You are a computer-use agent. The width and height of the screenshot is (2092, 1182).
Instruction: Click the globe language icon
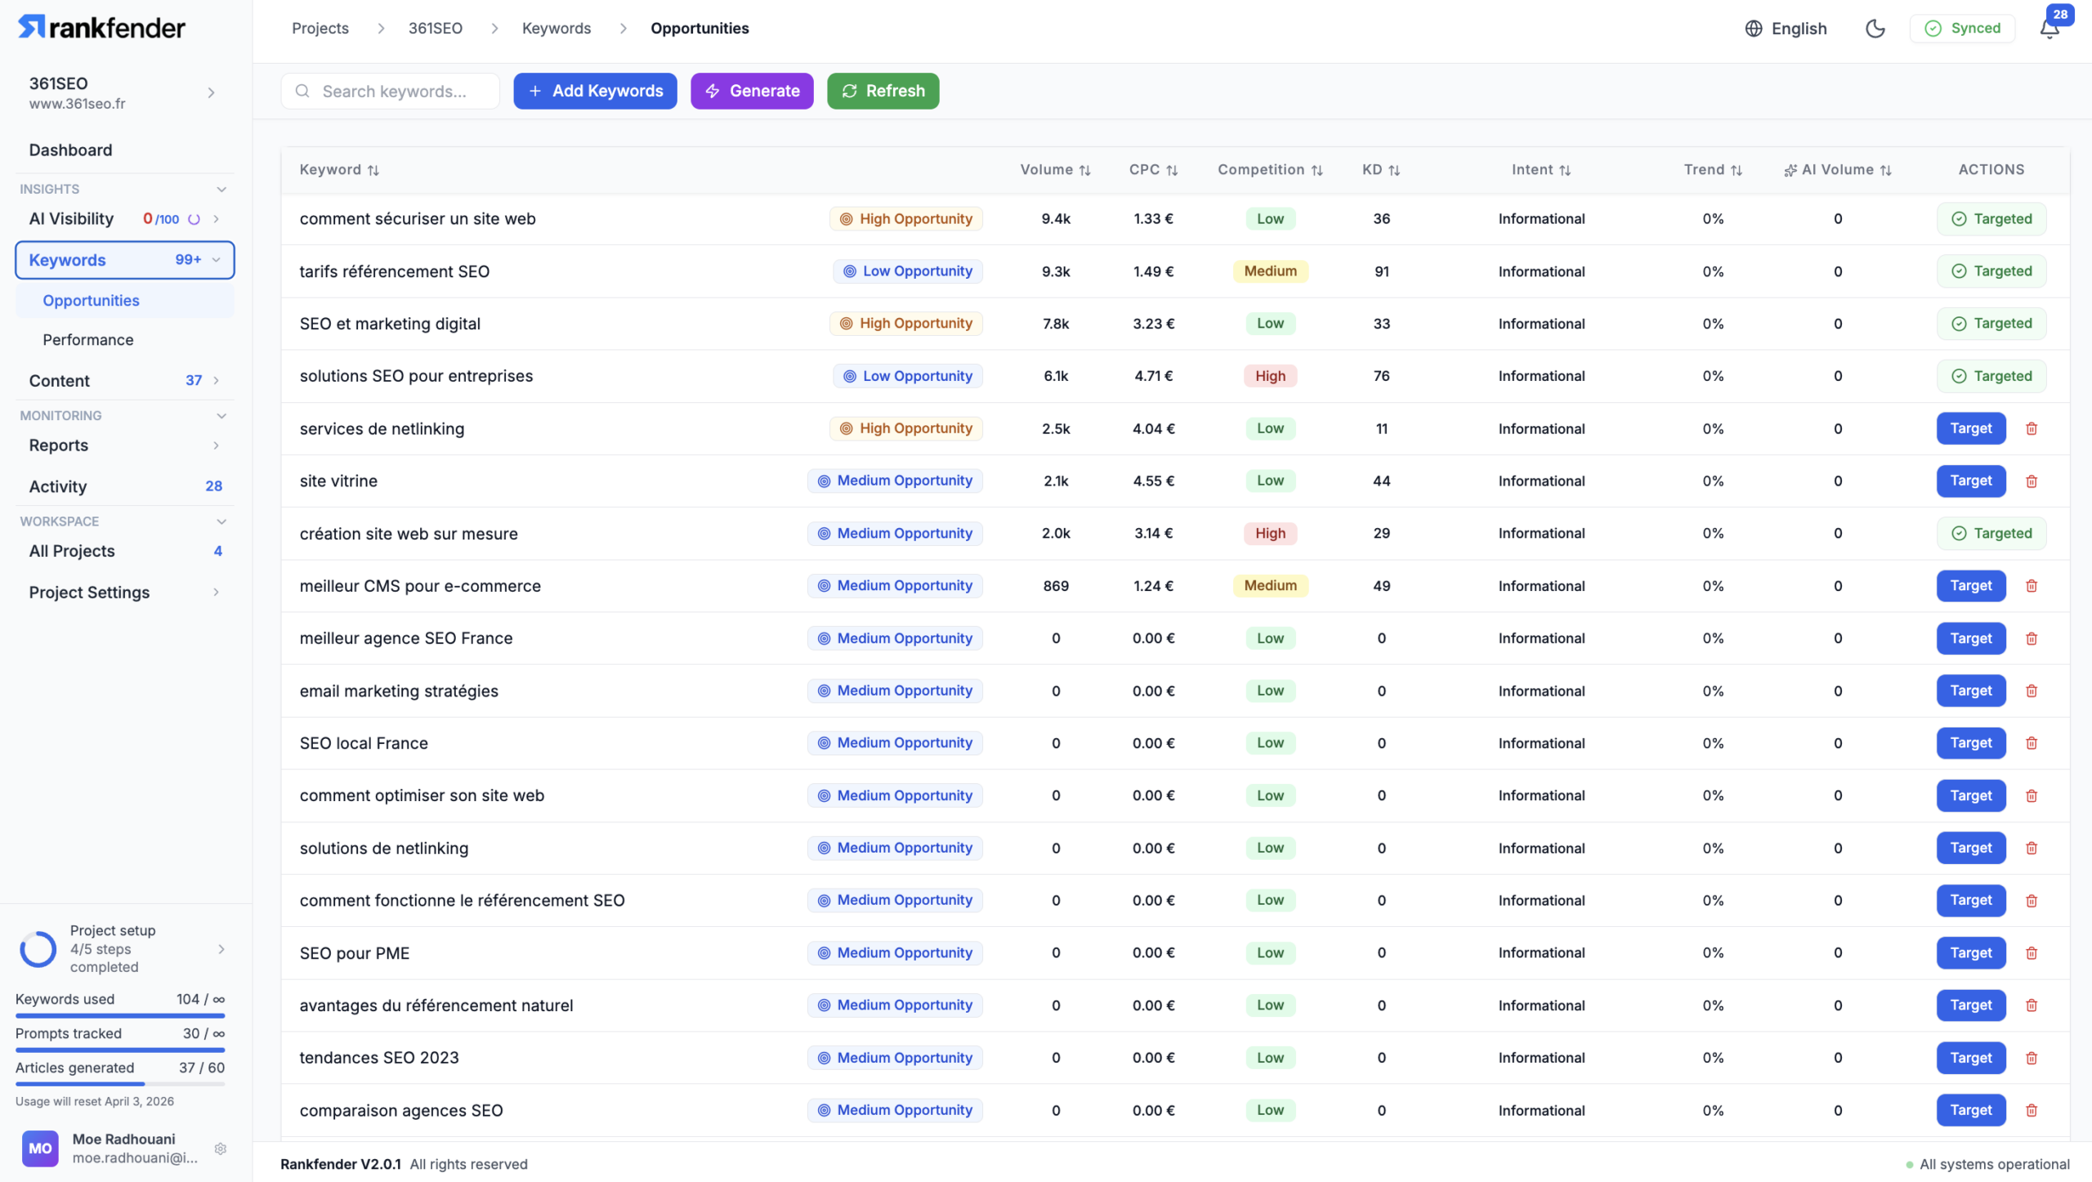click(x=1753, y=29)
